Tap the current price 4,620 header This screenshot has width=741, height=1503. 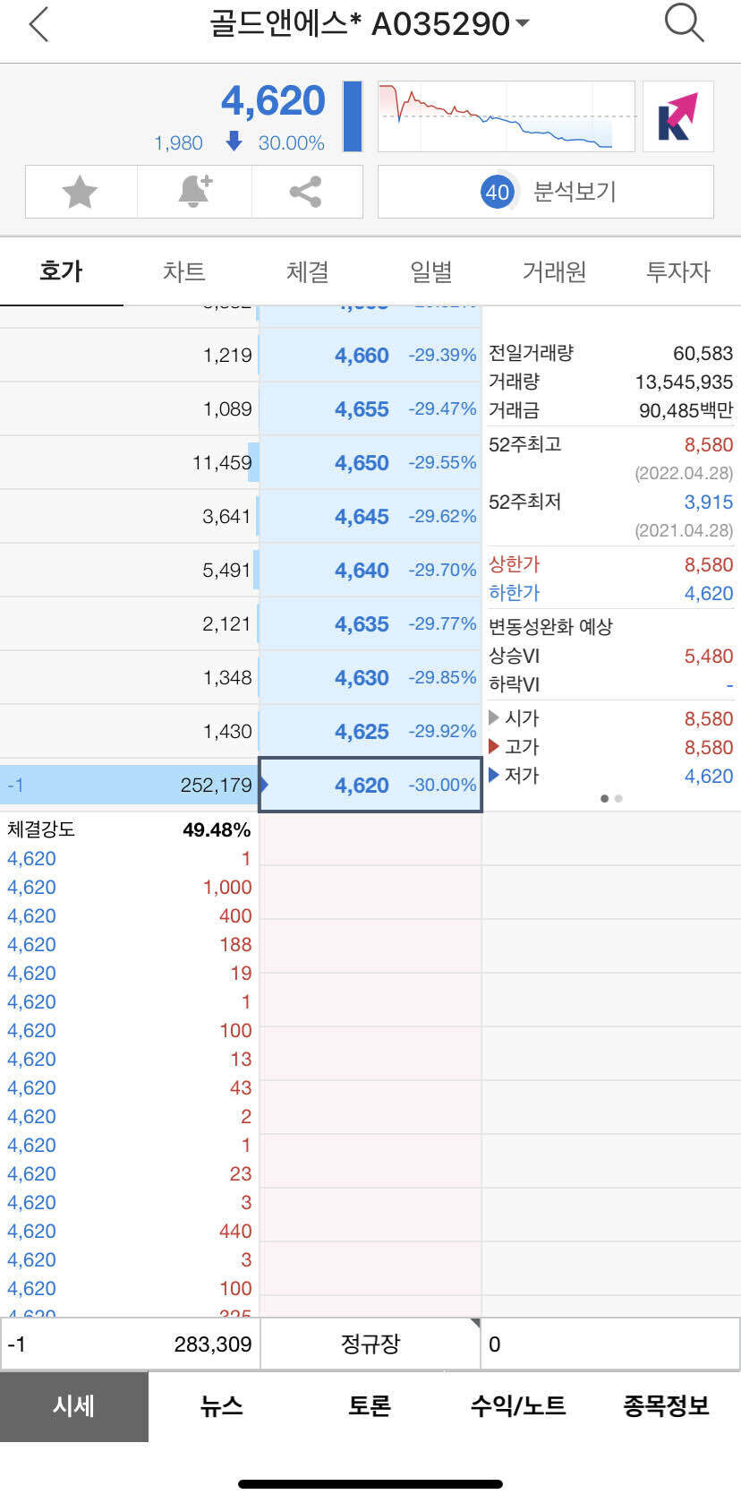[x=273, y=101]
